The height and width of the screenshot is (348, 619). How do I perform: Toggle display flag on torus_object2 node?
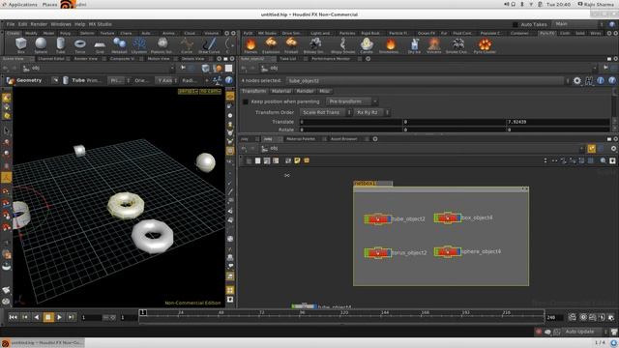coord(389,252)
